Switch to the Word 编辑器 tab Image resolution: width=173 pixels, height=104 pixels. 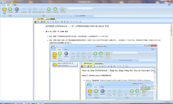51,19
